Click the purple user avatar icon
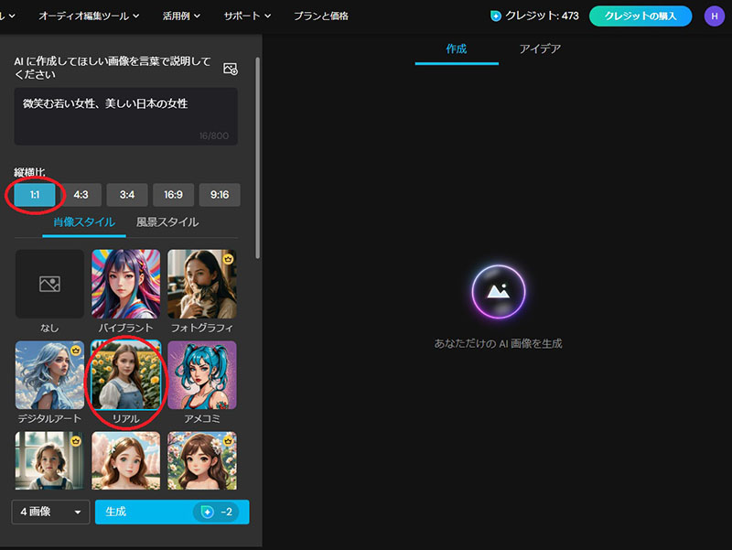 [714, 16]
